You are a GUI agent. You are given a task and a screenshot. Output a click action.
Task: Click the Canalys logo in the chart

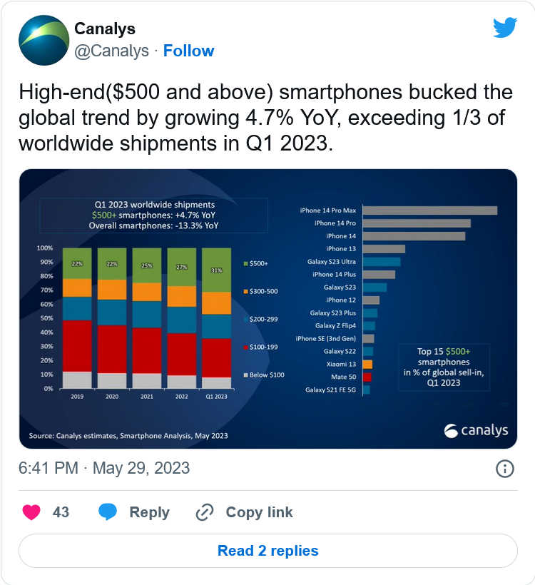[476, 430]
